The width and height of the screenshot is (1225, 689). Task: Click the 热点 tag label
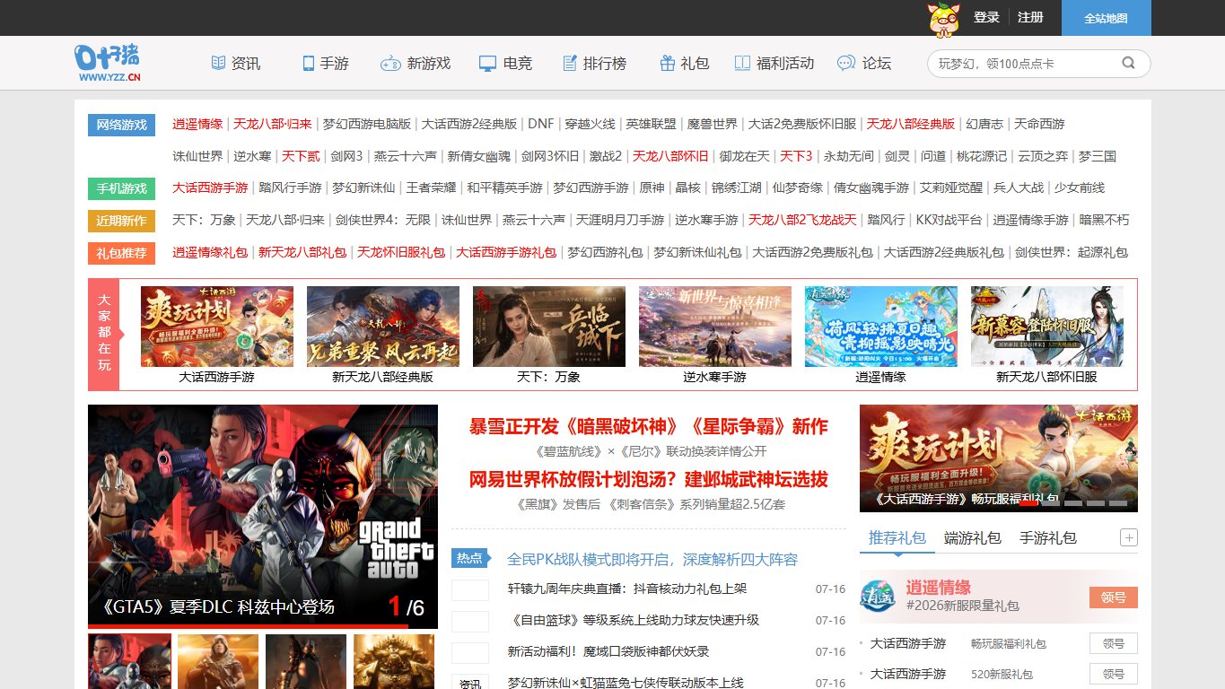coord(469,558)
